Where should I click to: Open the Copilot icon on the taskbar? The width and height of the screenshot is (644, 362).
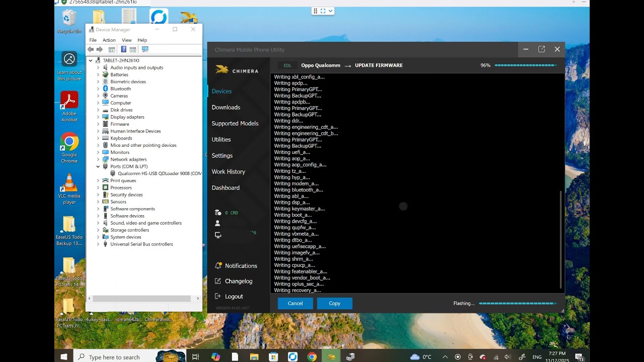pos(215,356)
